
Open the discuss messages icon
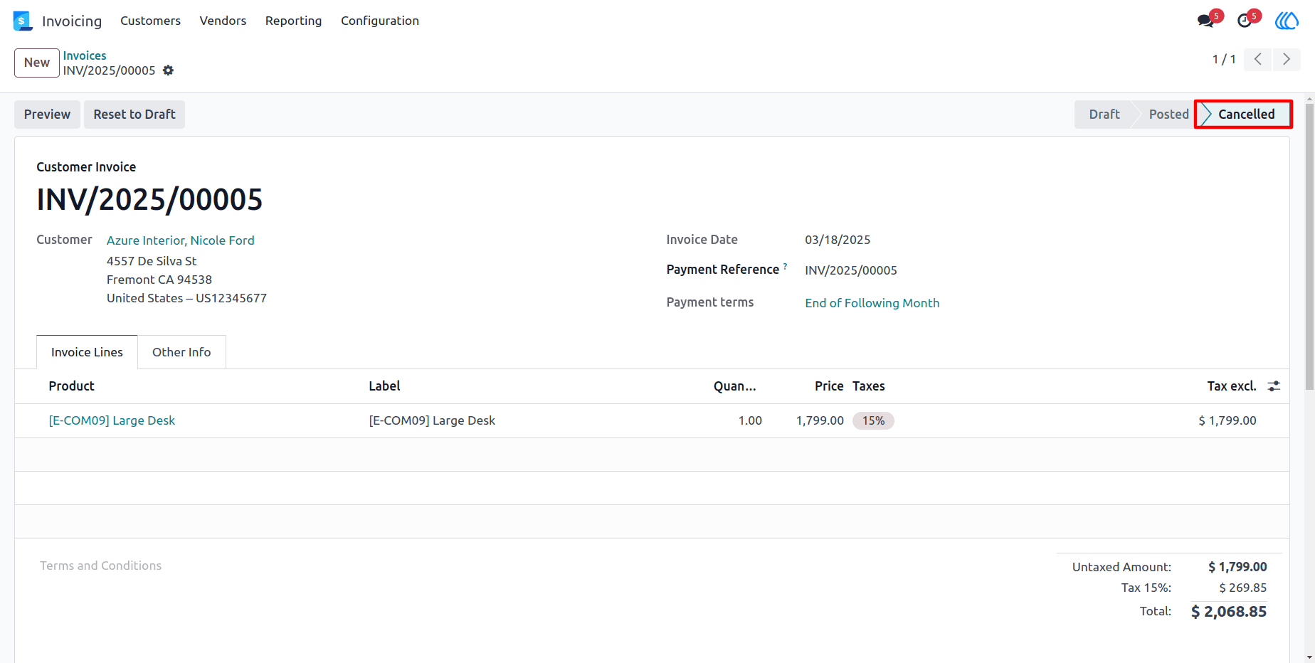tap(1205, 21)
